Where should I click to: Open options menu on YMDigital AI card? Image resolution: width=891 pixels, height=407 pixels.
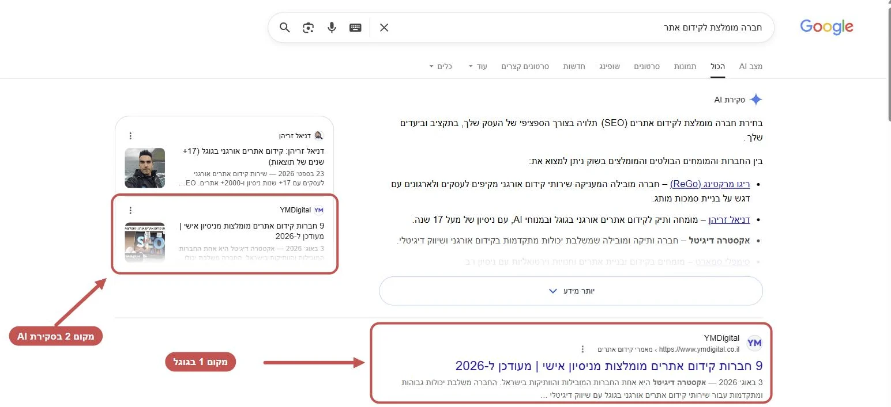tap(130, 210)
